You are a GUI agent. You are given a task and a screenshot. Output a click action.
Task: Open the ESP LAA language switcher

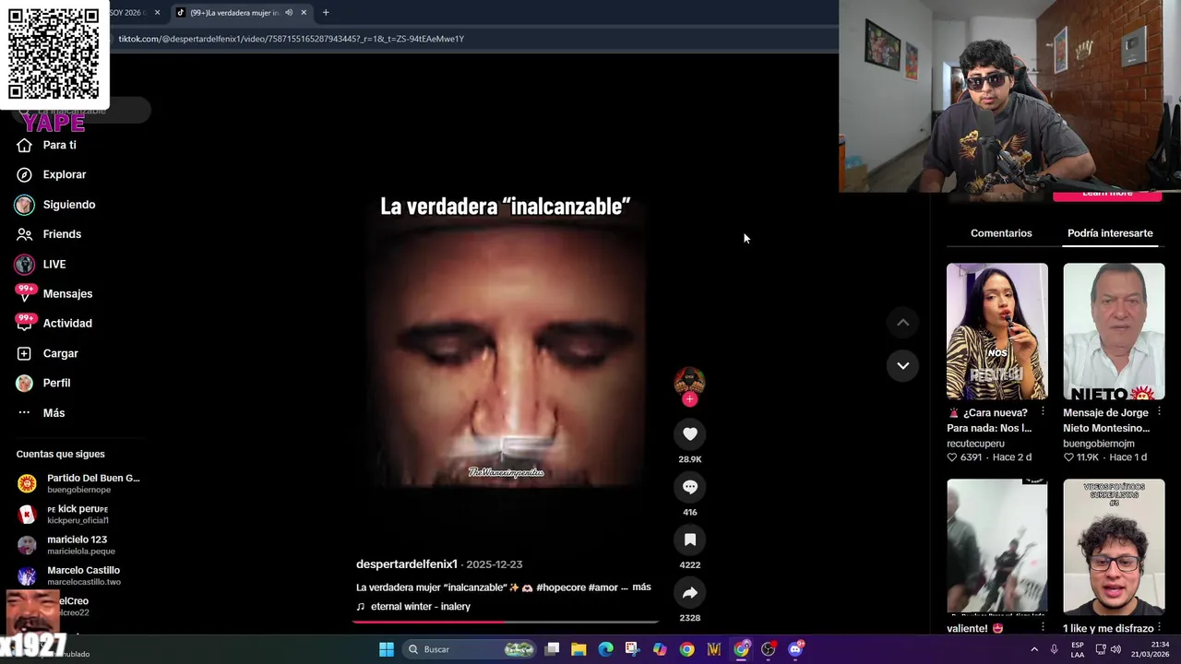point(1078,649)
